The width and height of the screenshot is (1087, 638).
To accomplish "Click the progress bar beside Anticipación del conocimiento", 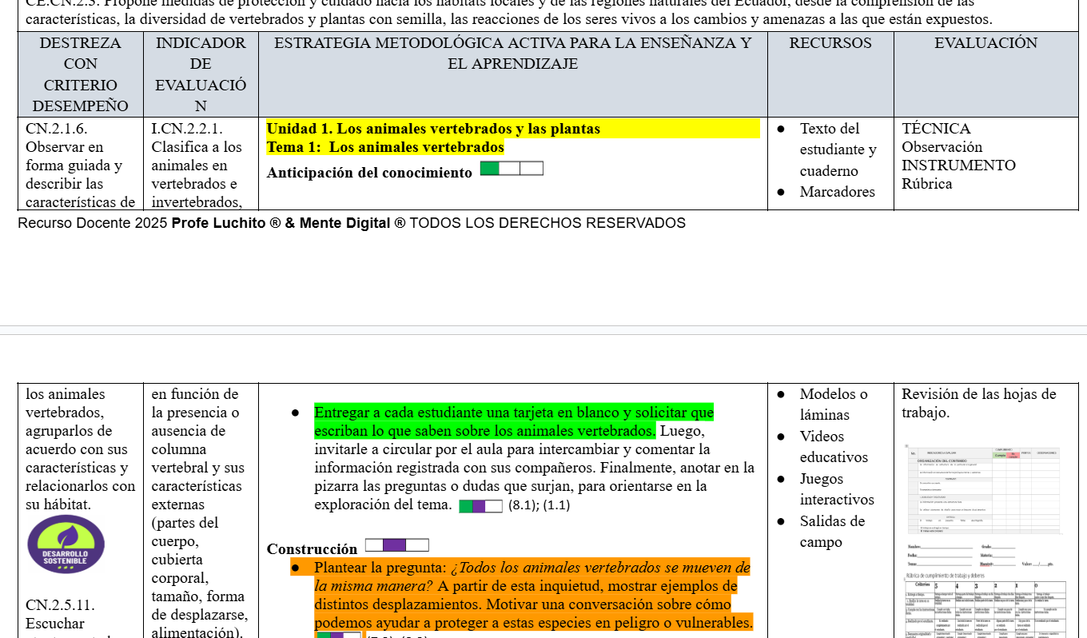I will click(x=512, y=168).
